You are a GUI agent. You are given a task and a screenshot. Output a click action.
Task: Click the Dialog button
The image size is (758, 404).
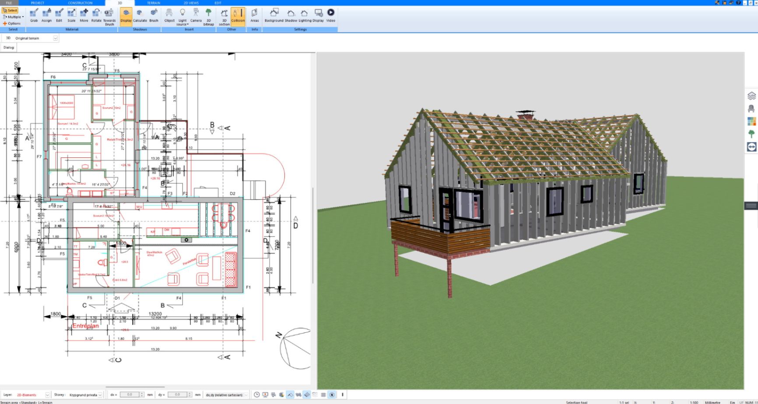coord(9,47)
